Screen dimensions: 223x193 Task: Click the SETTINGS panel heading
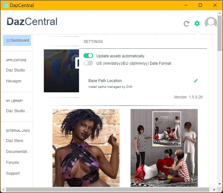(93, 42)
